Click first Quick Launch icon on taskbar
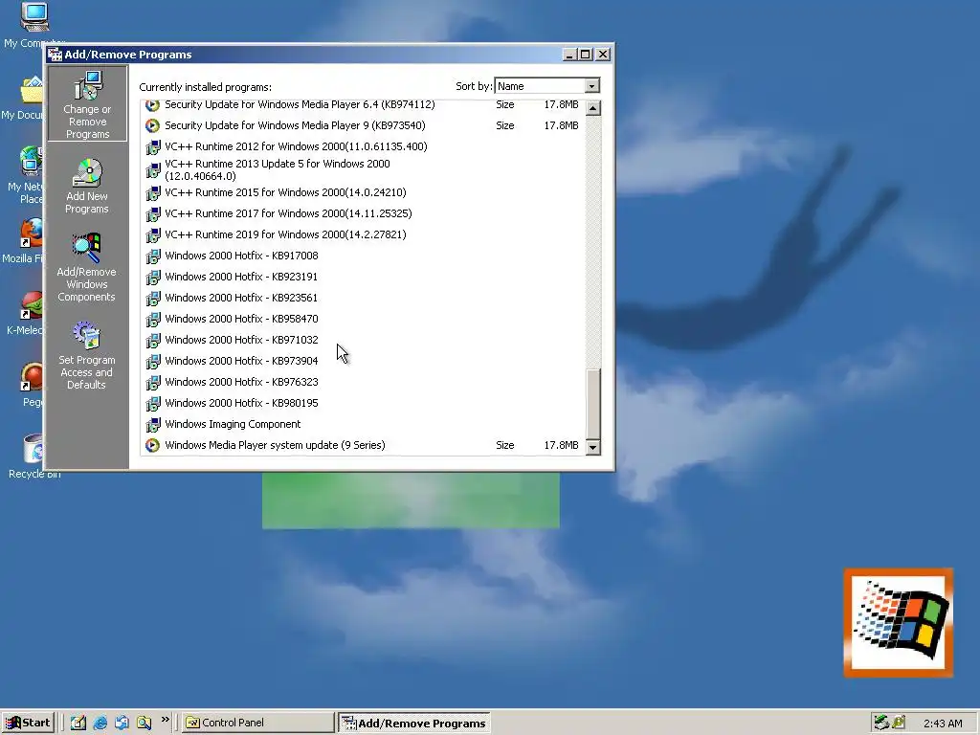The width and height of the screenshot is (980, 735). [78, 724]
